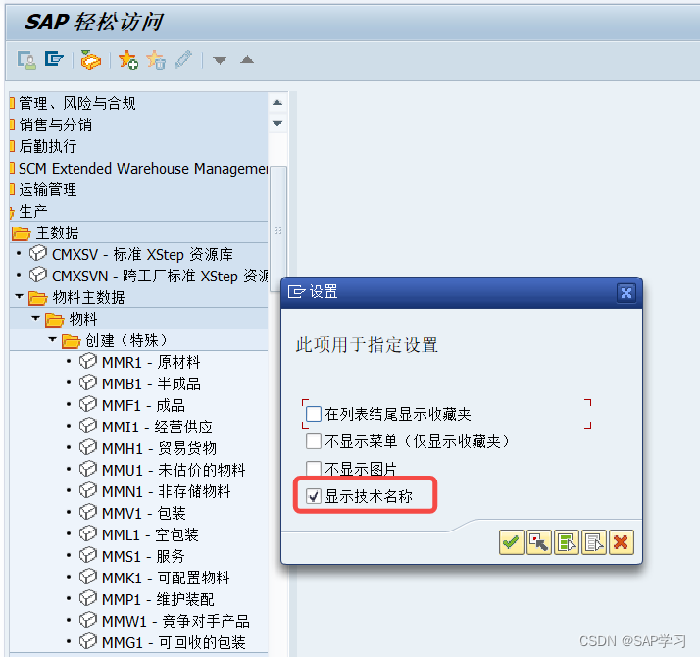The width and height of the screenshot is (700, 657).
Task: Select 生产 tree node
Action: coord(33,211)
